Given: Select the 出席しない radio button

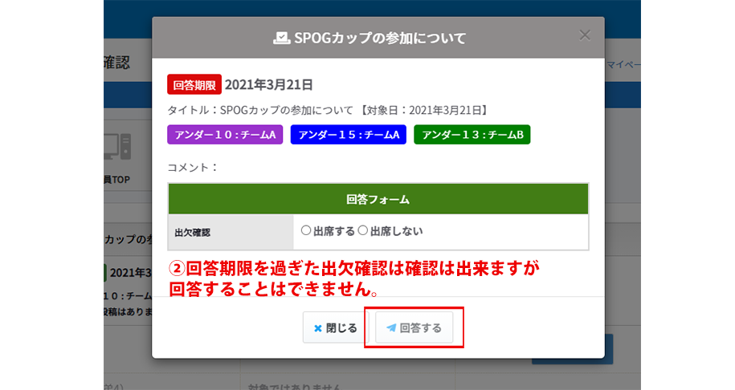Looking at the screenshot, I should 362,231.
